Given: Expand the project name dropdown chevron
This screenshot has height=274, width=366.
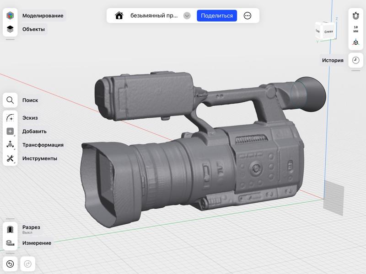Looking at the screenshot, I should pos(187,16).
